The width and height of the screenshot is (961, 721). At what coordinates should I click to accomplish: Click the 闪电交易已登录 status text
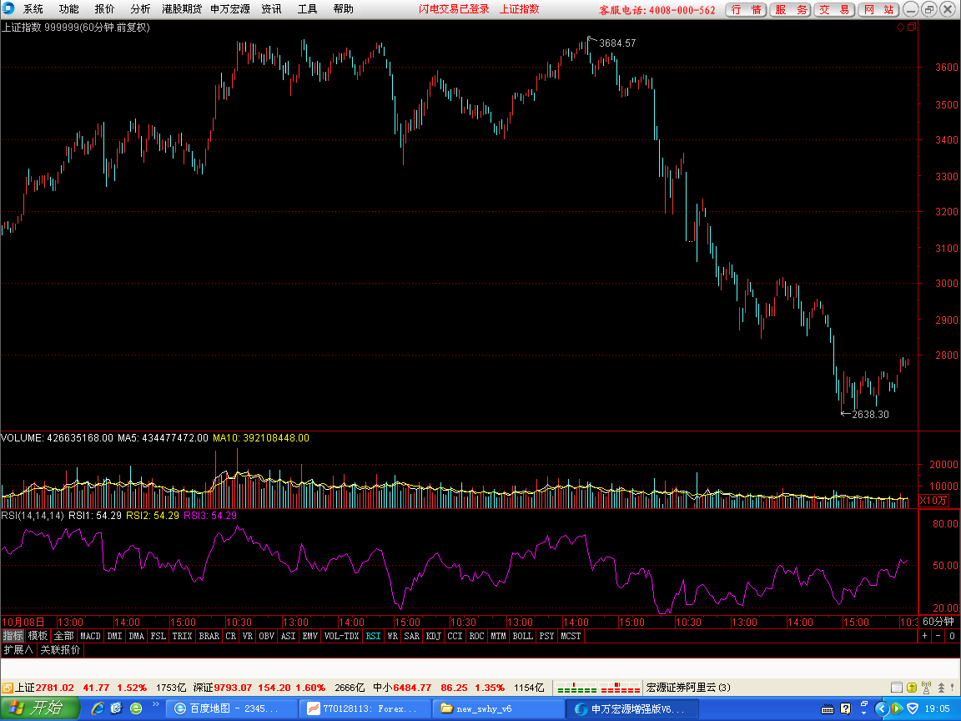(x=454, y=9)
